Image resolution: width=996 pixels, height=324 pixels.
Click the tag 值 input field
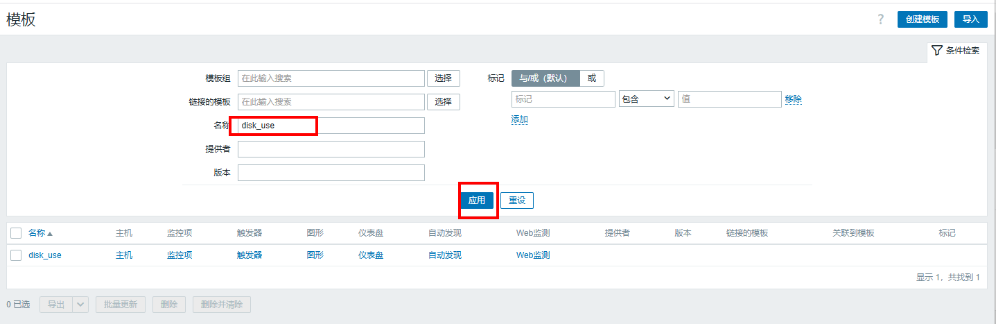(x=730, y=99)
